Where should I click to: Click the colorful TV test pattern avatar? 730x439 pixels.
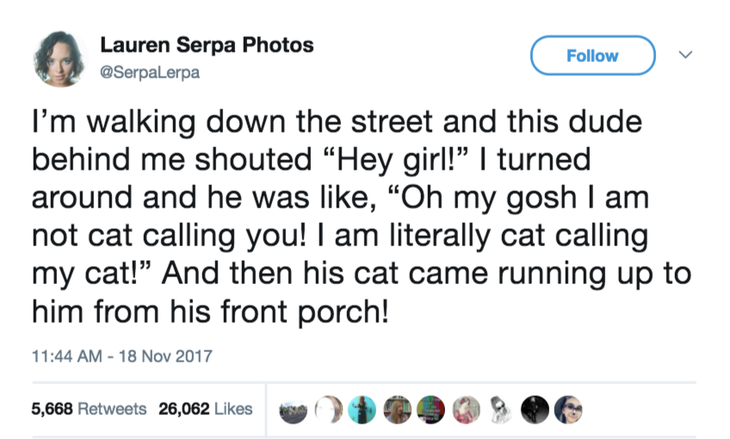tap(430, 409)
